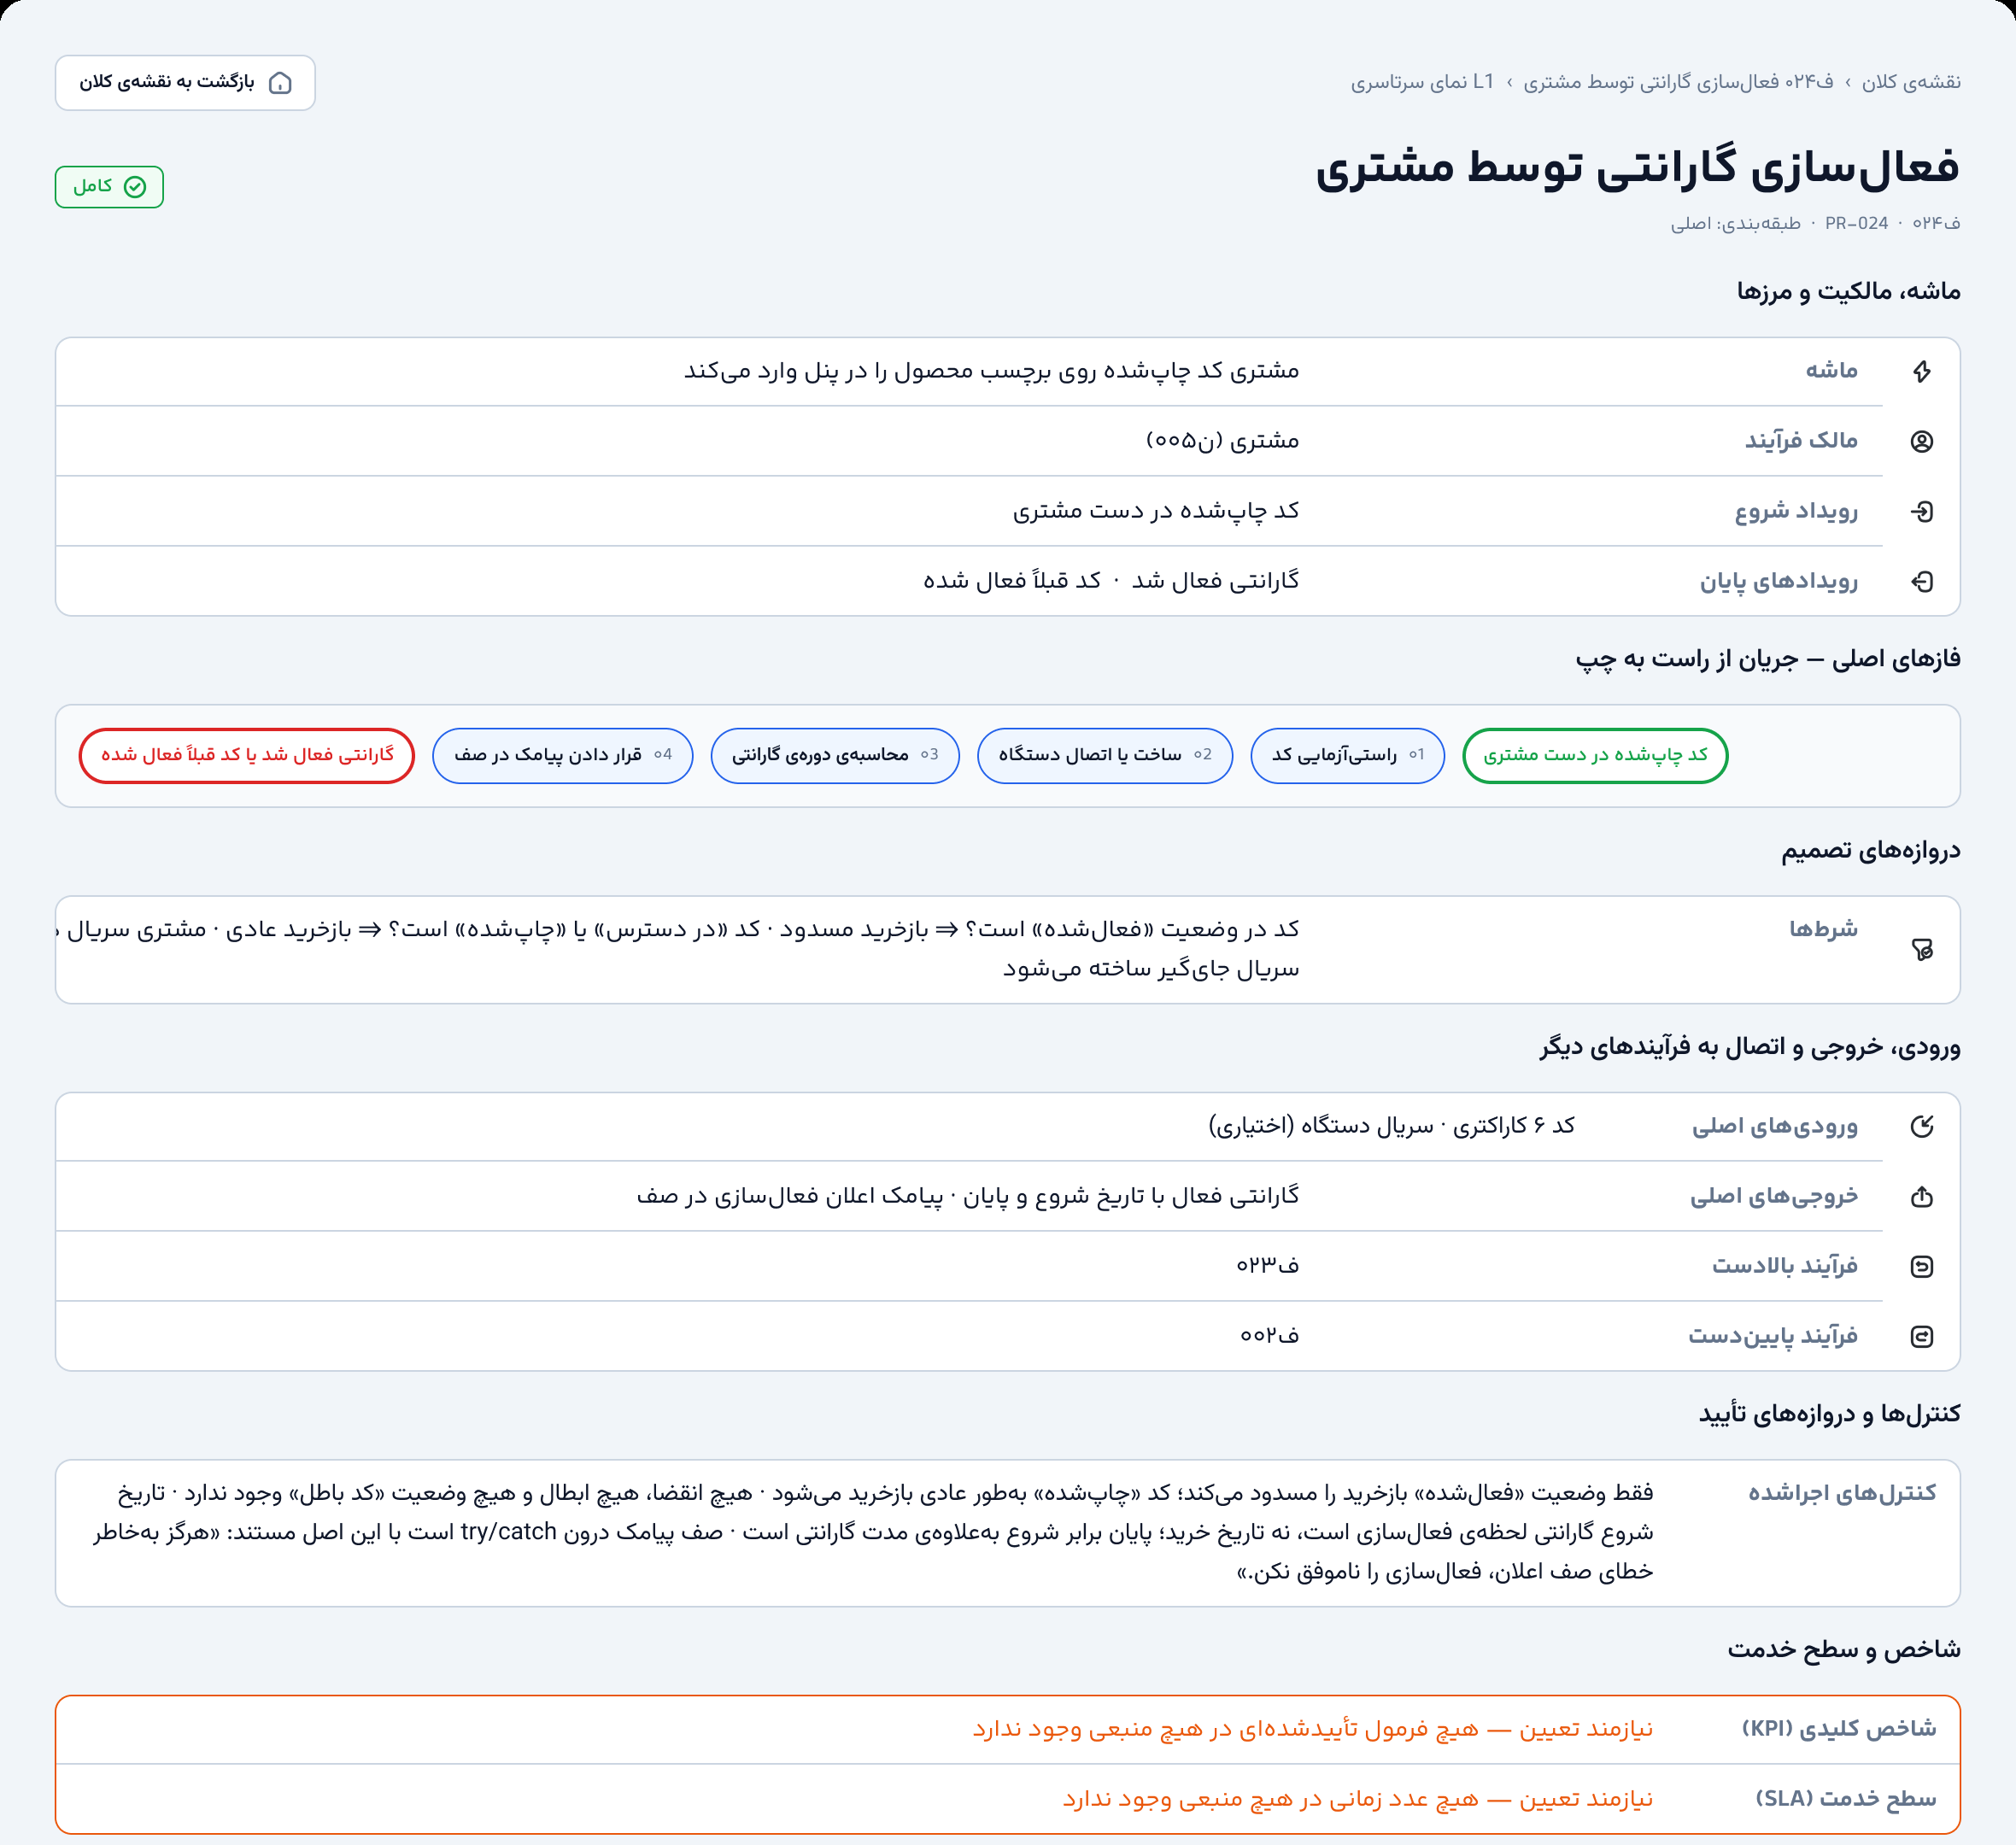
Task: Click the icon beside فرآیند پایین‌دست
Action: click(1922, 1336)
